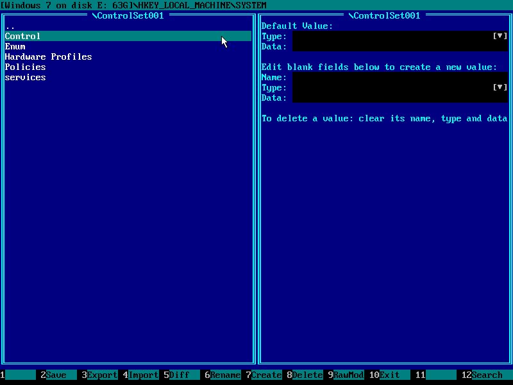Screen dimensions: 513x385
Task: Click the Default Value Data field
Action: click(x=399, y=46)
